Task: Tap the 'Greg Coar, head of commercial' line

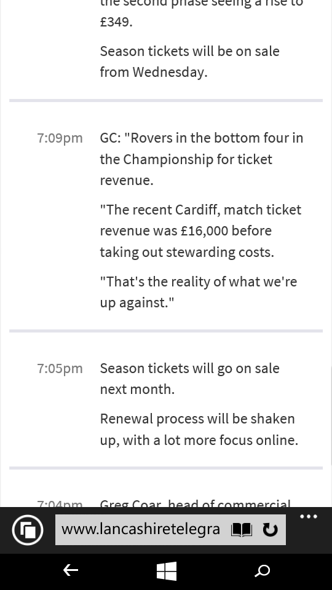Action: point(196,503)
